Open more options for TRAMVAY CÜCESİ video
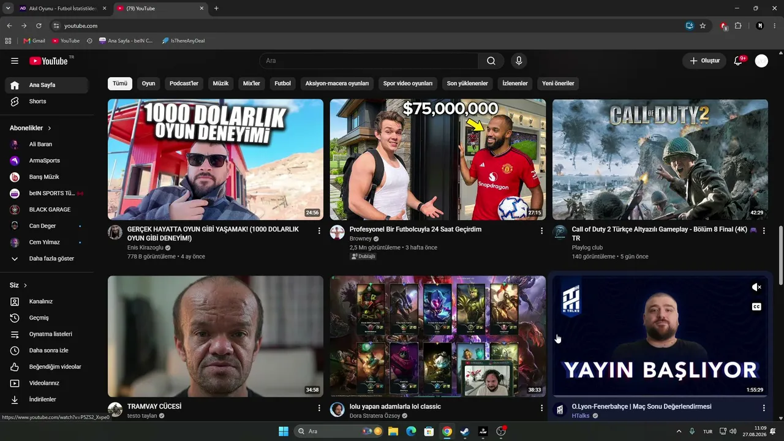The image size is (784, 441). [x=319, y=408]
